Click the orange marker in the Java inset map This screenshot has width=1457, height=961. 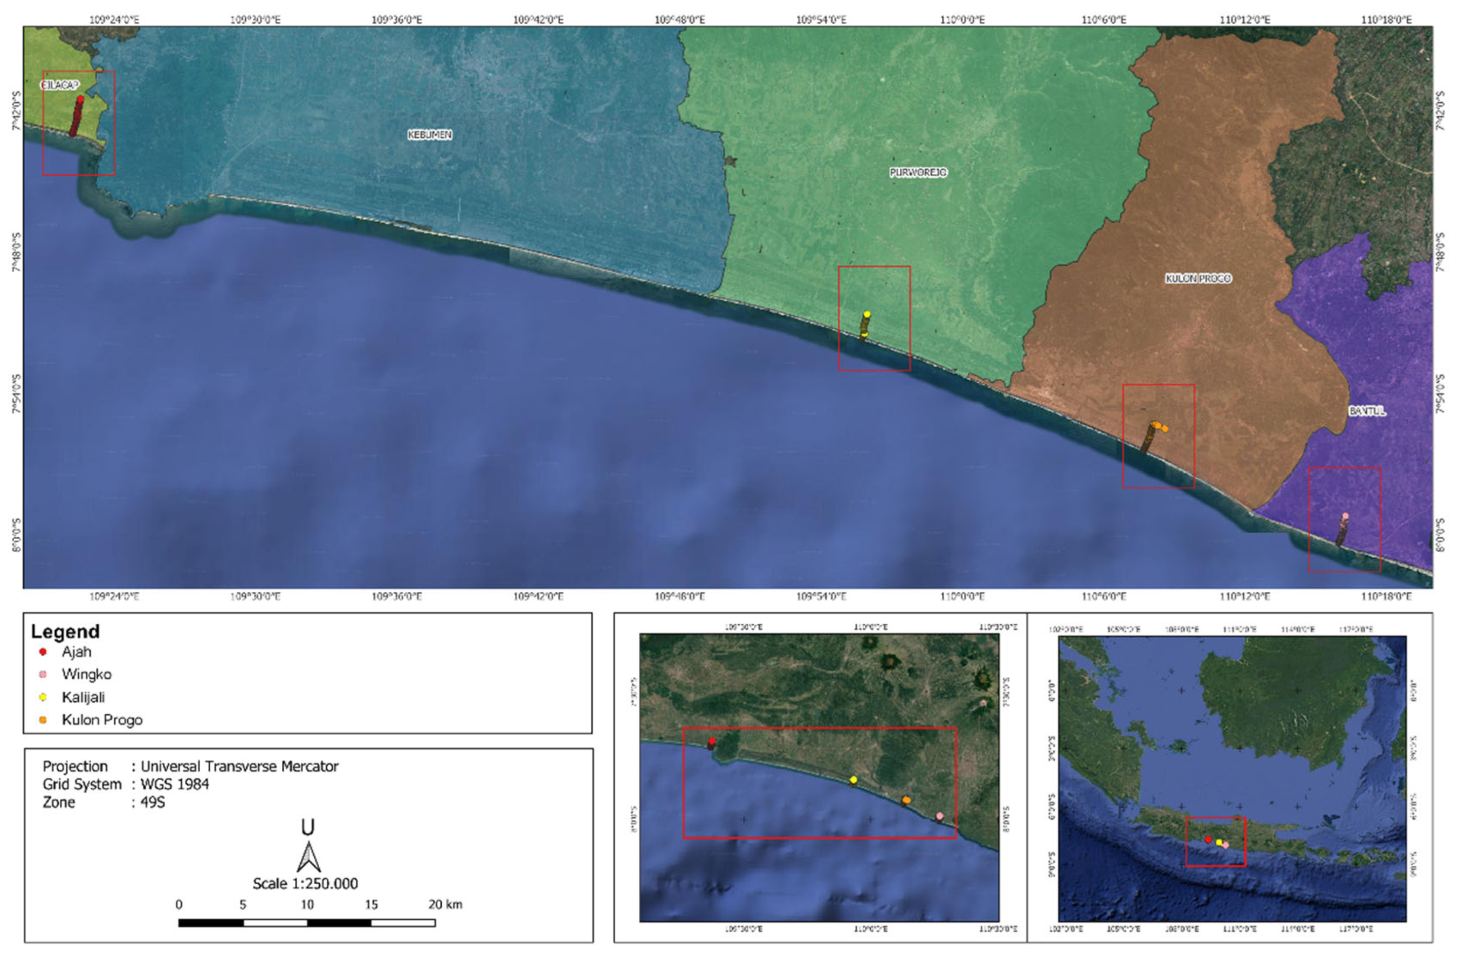(906, 800)
